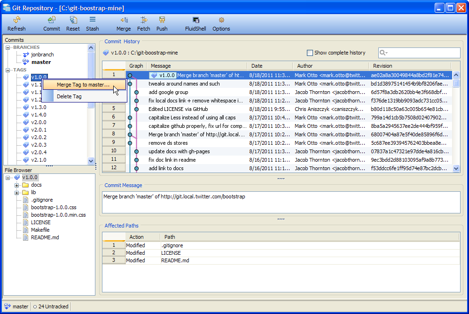Viewport: 469px width, 314px height.
Task: Click the v1.4.0 tag icon
Action: (26, 115)
